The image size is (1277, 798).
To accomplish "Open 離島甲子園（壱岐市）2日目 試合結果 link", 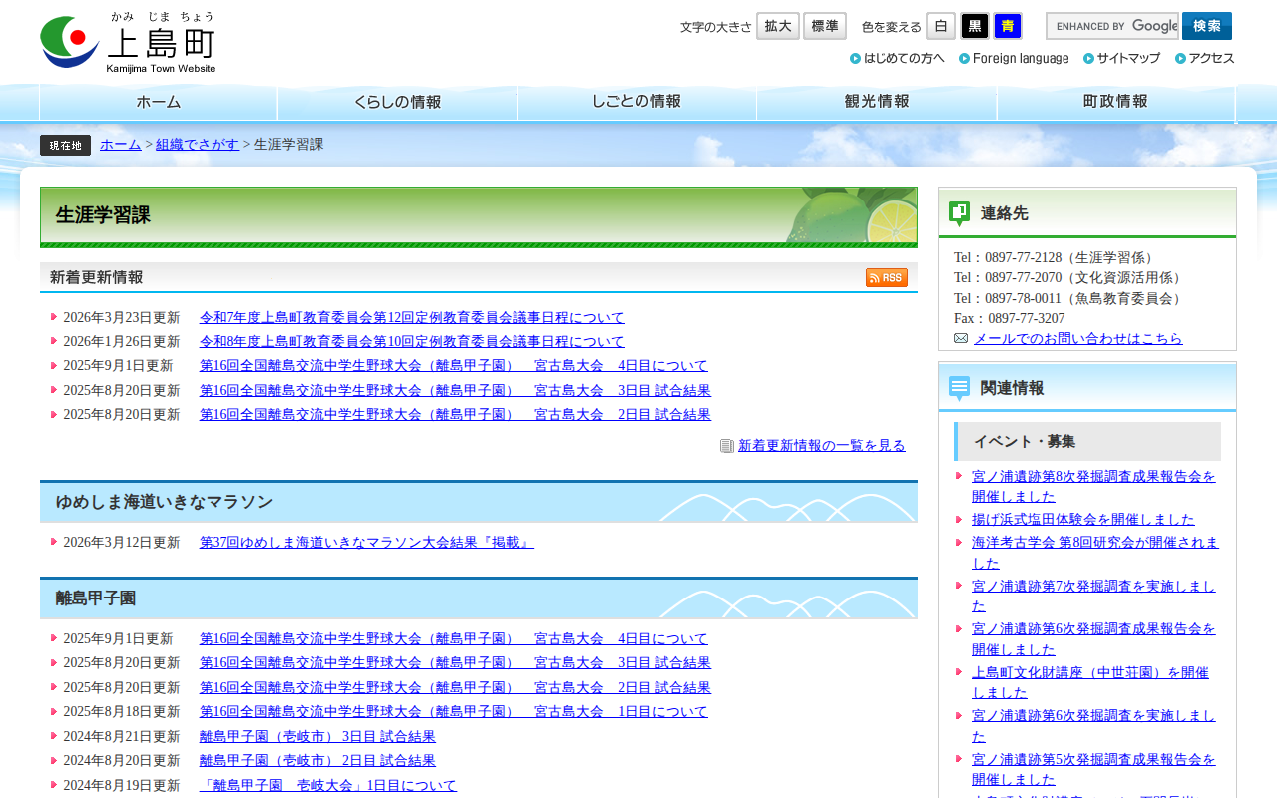I will (x=317, y=761).
